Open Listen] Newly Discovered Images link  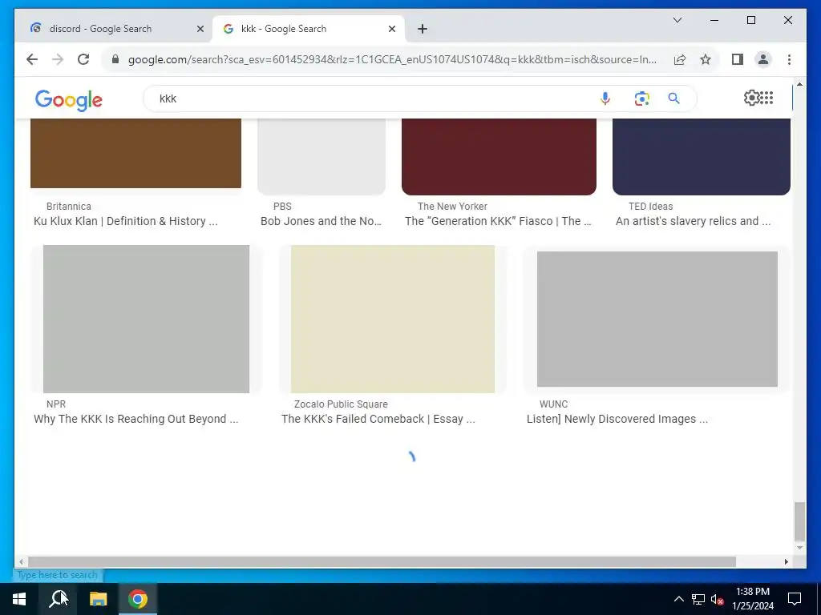(617, 419)
